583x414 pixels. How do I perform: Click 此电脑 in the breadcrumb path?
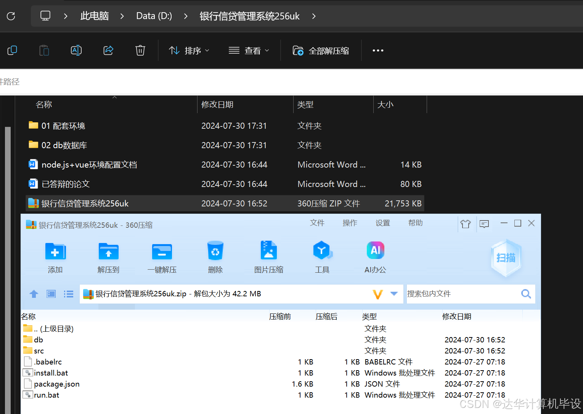click(95, 16)
